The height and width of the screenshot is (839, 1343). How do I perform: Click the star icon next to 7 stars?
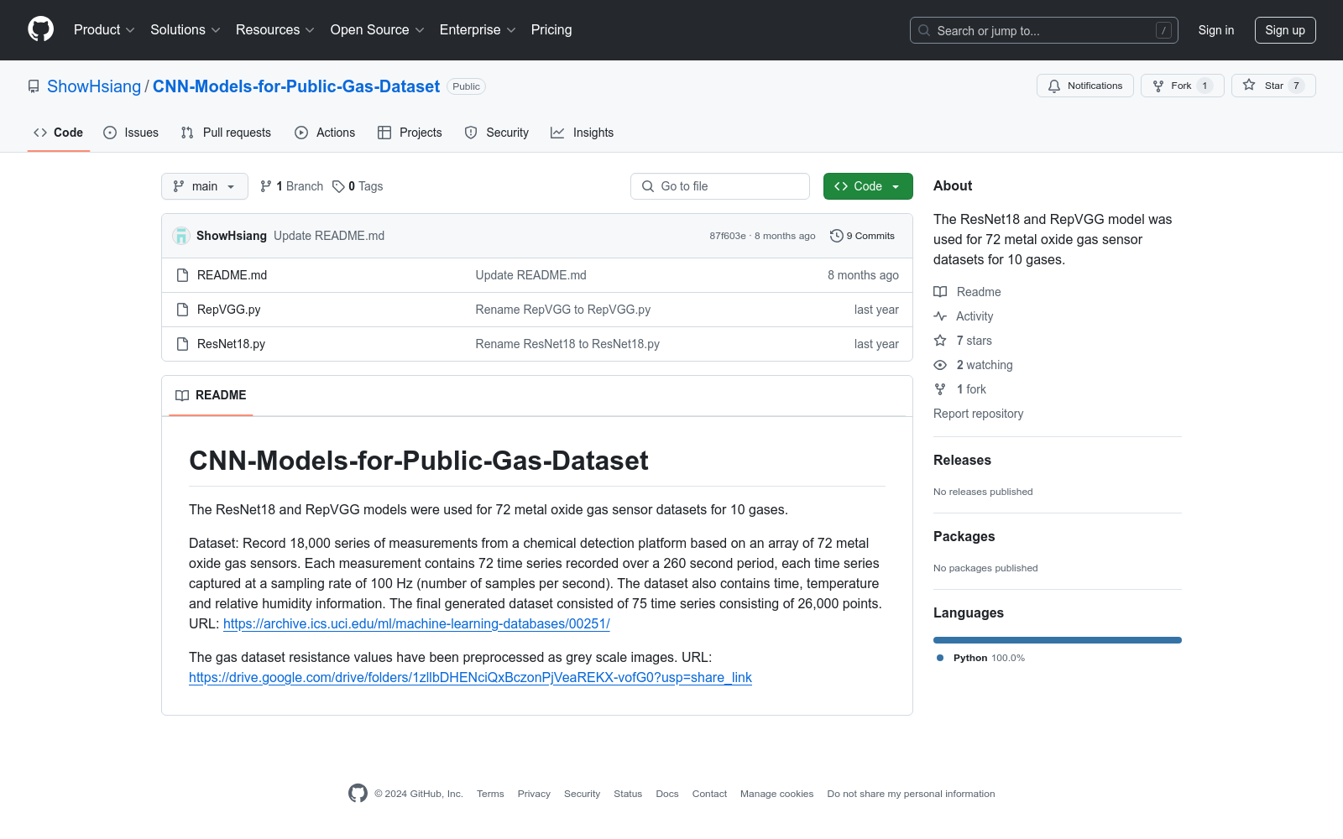point(940,341)
